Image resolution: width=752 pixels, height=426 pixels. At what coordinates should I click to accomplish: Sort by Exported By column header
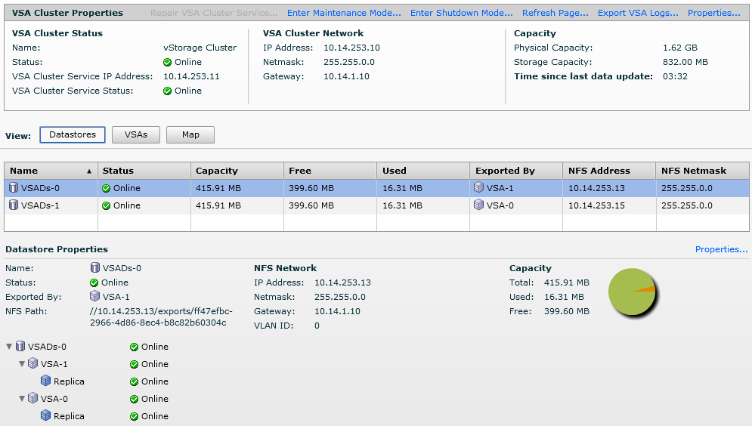(x=516, y=171)
